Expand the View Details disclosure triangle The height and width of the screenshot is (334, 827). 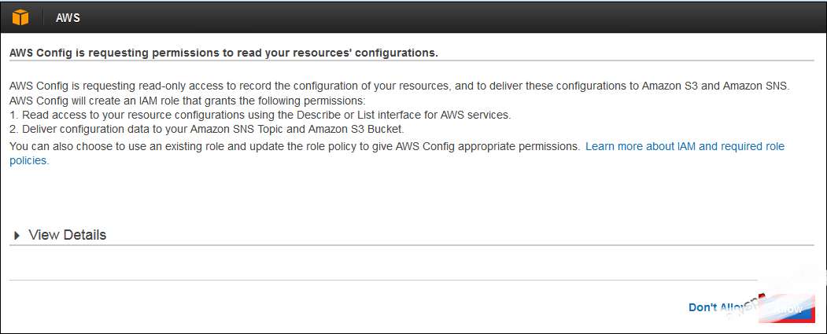(x=17, y=236)
